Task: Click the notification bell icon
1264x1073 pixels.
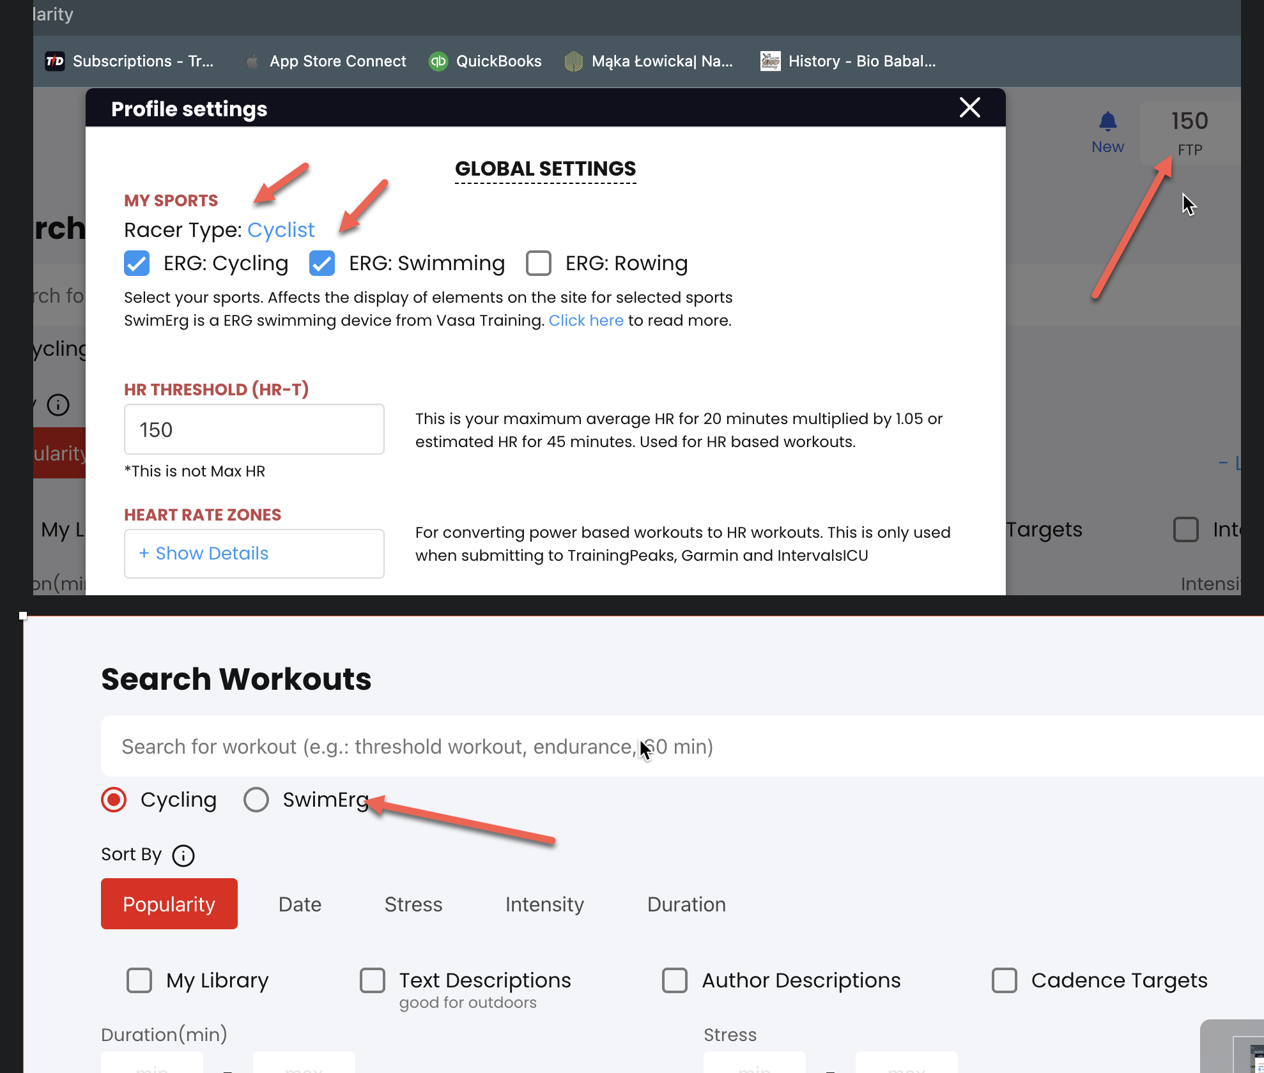Action: click(x=1107, y=121)
